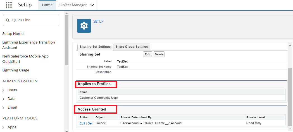
Task: Click the Object column header
Action: point(100,117)
